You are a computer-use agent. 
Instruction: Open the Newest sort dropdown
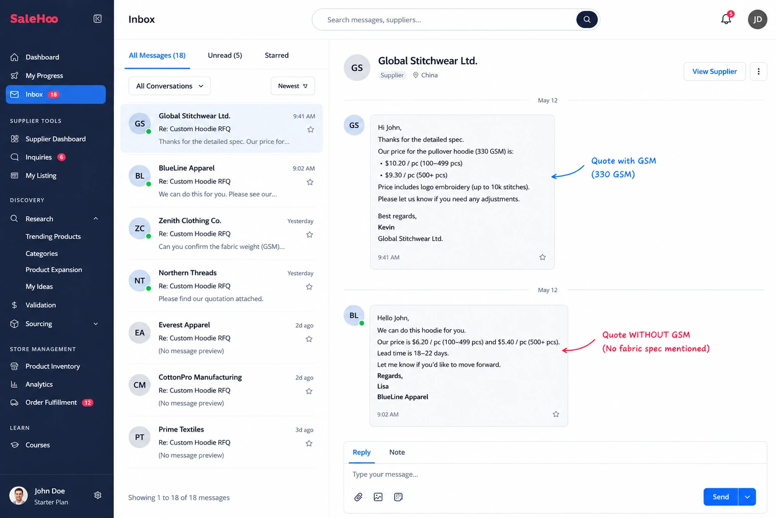tap(293, 86)
